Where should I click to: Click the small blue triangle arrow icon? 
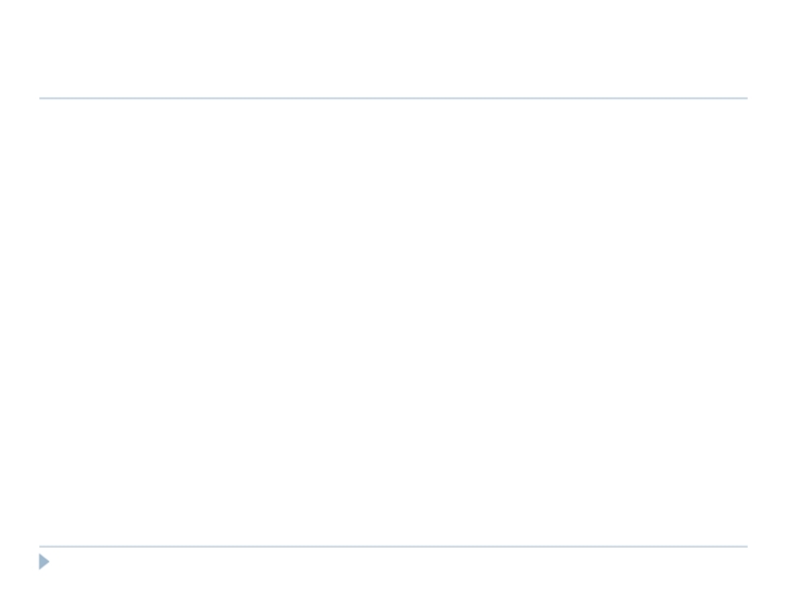[x=44, y=561]
